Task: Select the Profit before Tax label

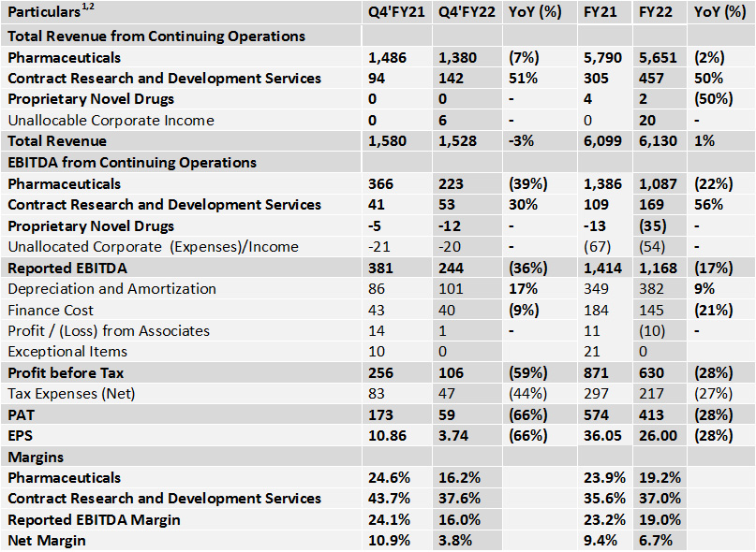Action: (x=66, y=372)
